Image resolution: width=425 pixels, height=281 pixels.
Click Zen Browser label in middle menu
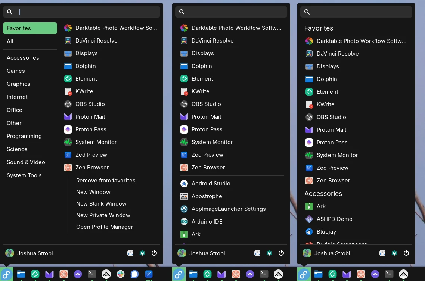coord(208,168)
